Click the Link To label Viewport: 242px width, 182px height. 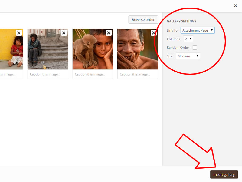pos(172,30)
